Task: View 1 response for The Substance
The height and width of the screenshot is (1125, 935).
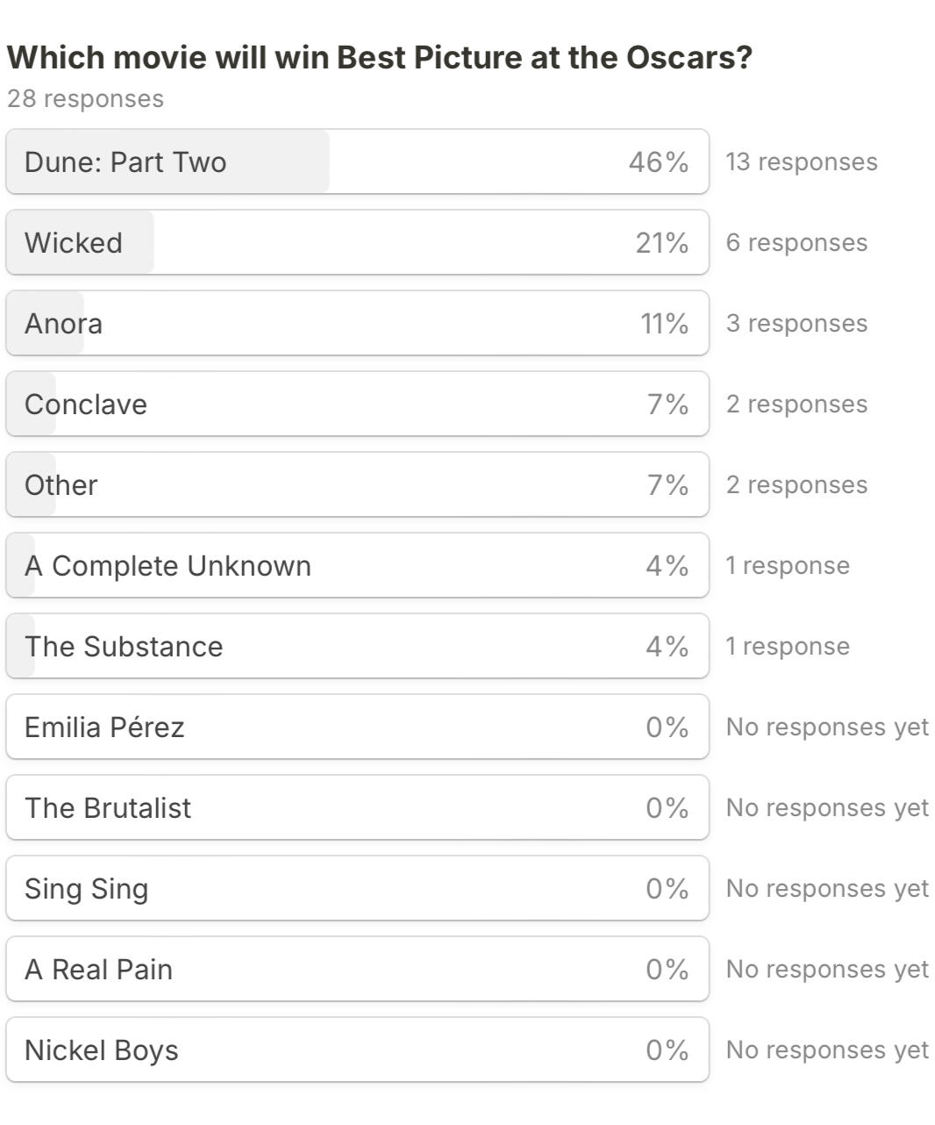Action: click(787, 647)
